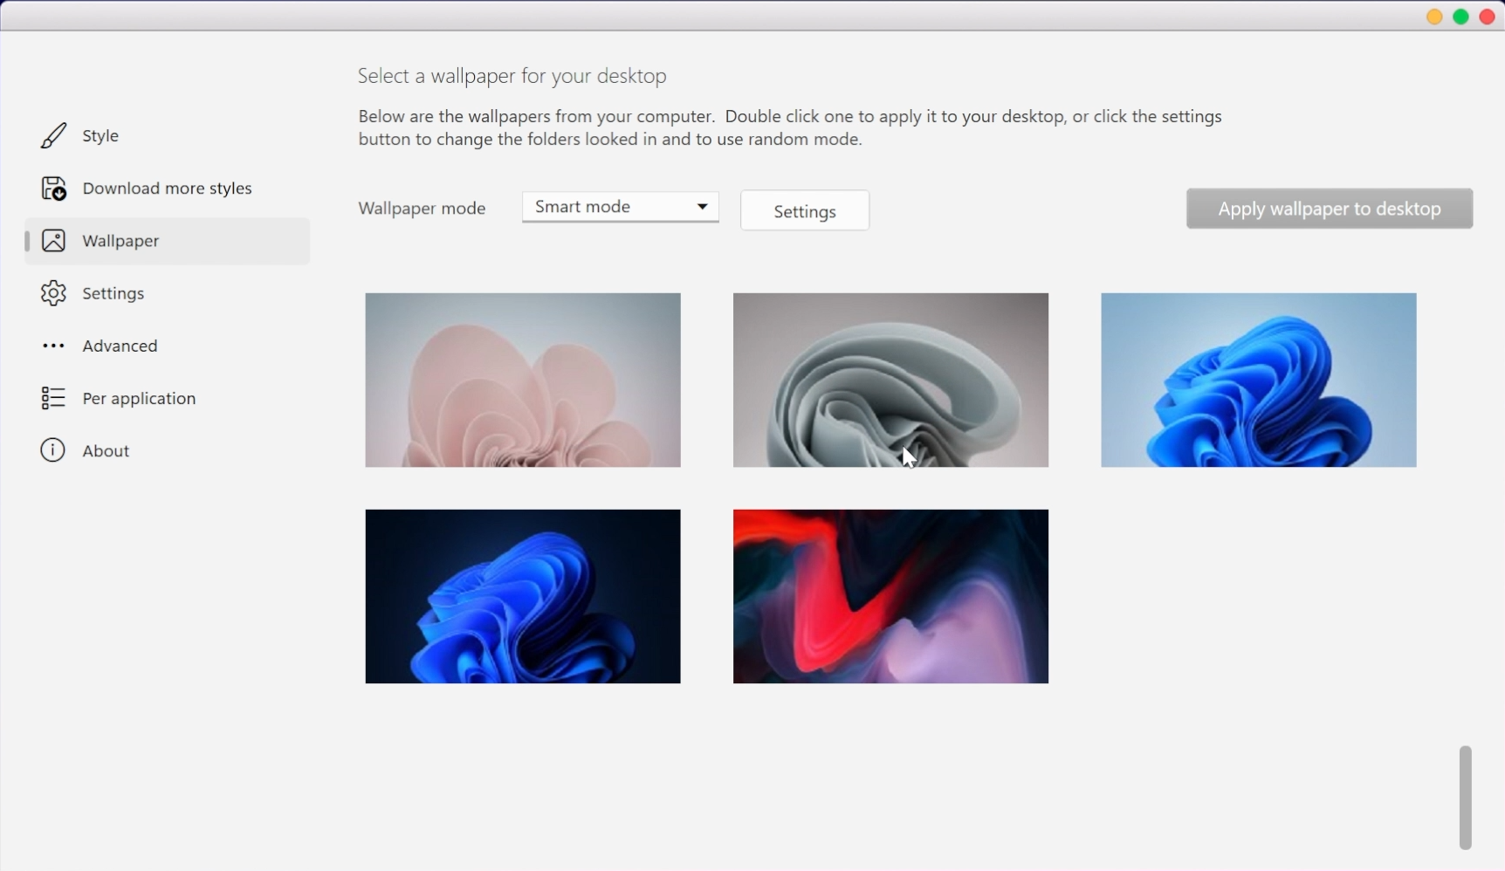1505x871 pixels.
Task: Select the pink floral wallpaper thumbnail
Action: coord(522,380)
